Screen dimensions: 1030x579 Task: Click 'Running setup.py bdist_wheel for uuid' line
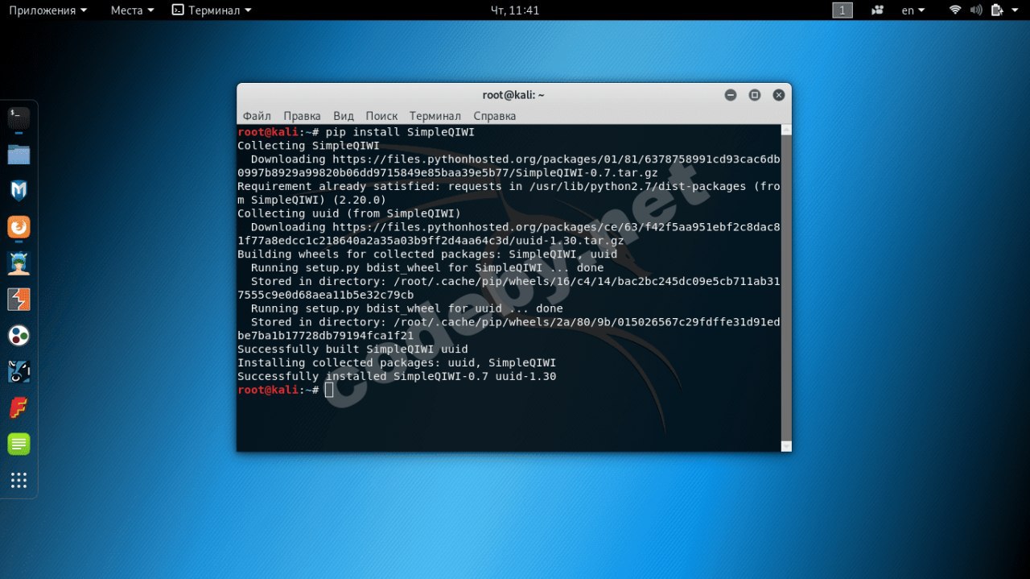tap(407, 308)
